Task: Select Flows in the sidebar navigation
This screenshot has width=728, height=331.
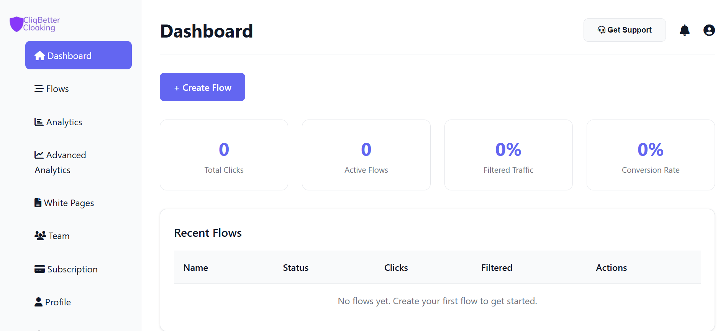Action: 57,88
